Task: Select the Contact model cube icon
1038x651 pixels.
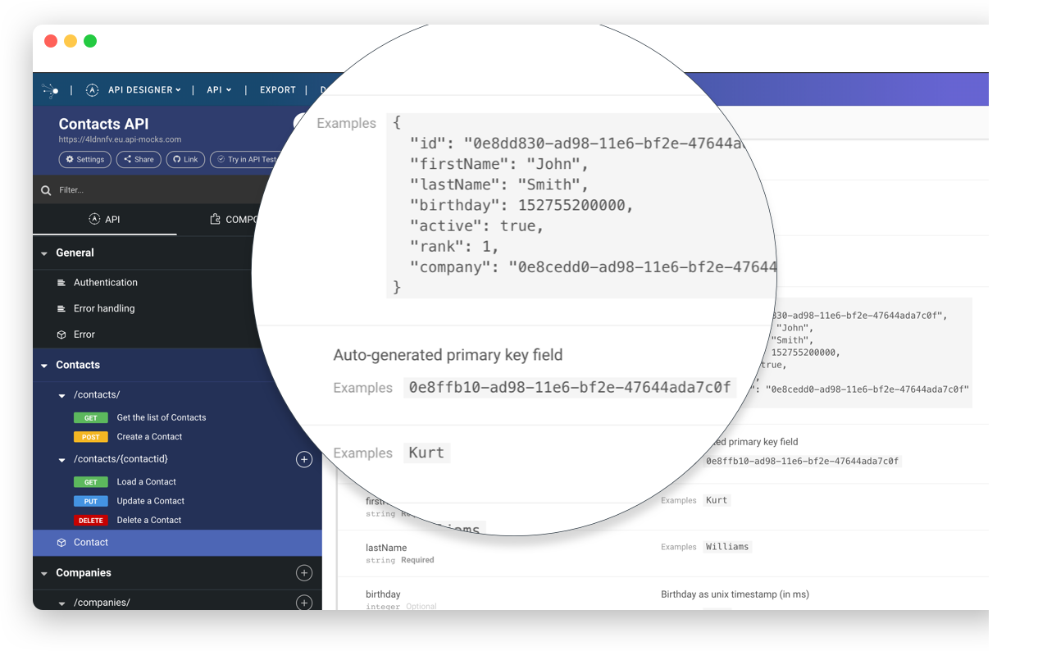Action: pos(61,542)
